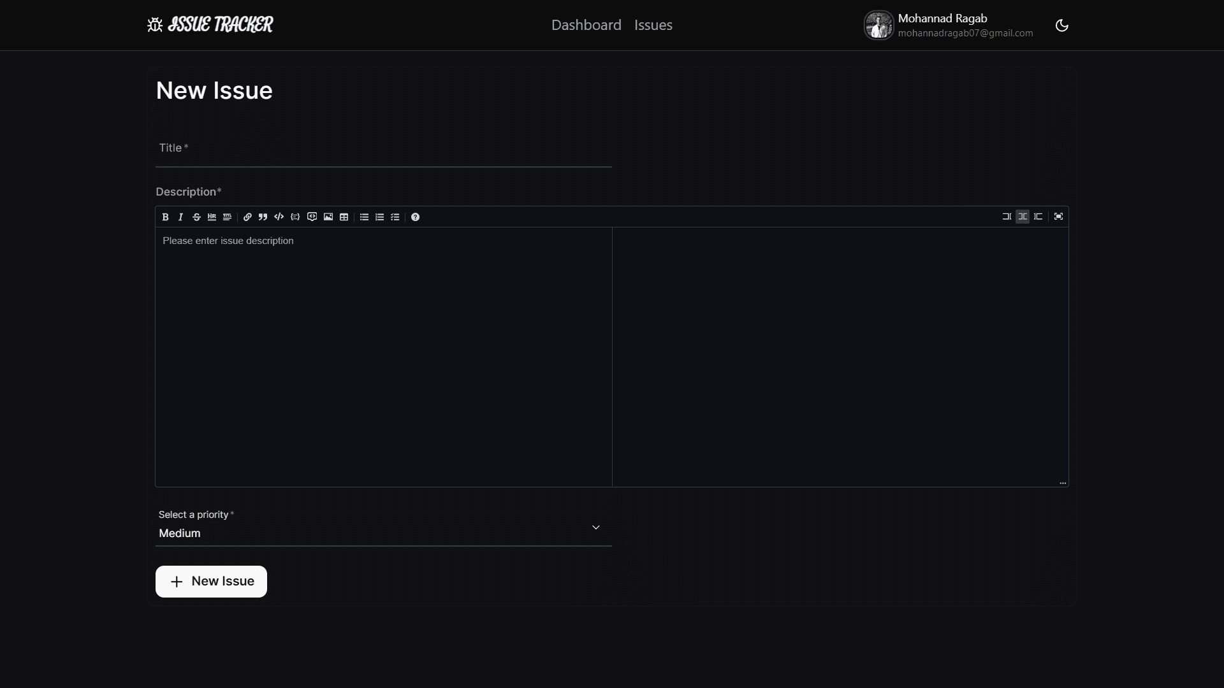Focus the Title input field
This screenshot has height=688, width=1224.
pos(383,149)
